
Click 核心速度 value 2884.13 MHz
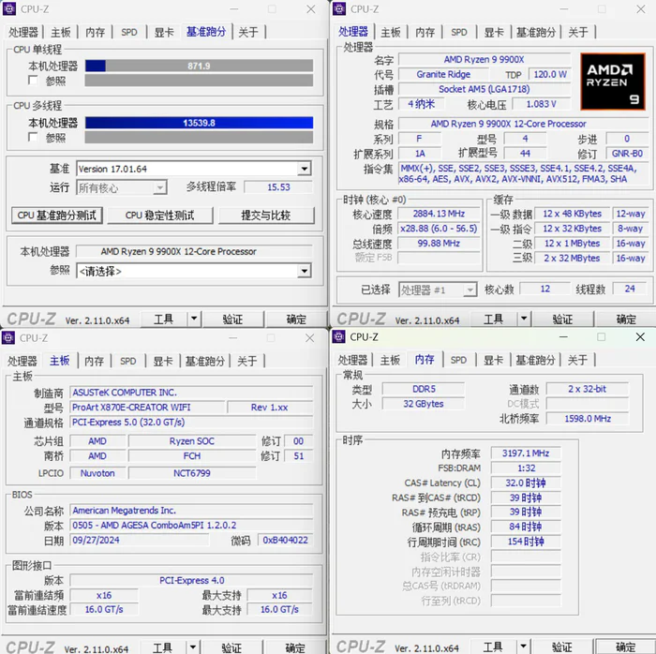[x=439, y=214]
